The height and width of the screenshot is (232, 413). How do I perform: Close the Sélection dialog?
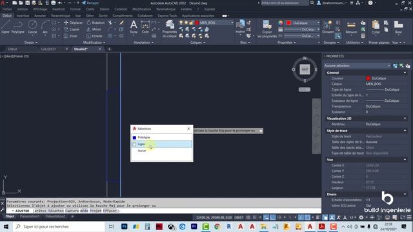(188, 129)
